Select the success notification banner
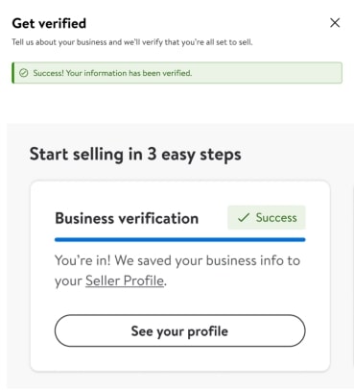The width and height of the screenshot is (354, 390). pyautogui.click(x=177, y=73)
